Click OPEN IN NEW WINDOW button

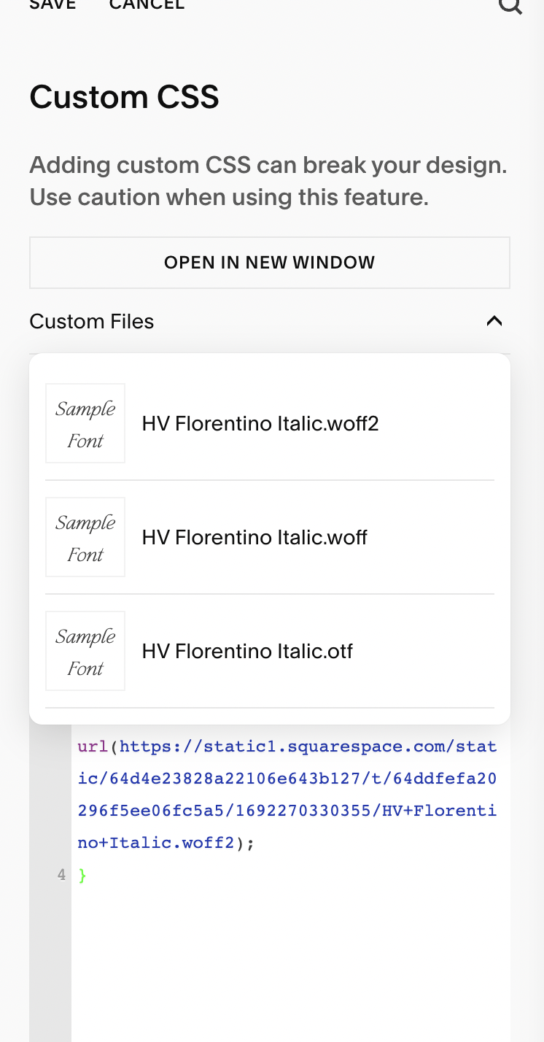coord(270,263)
